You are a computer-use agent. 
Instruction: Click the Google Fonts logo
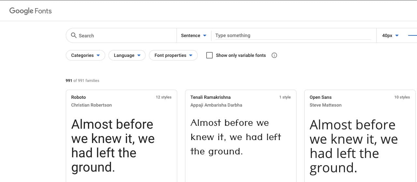[x=30, y=11]
